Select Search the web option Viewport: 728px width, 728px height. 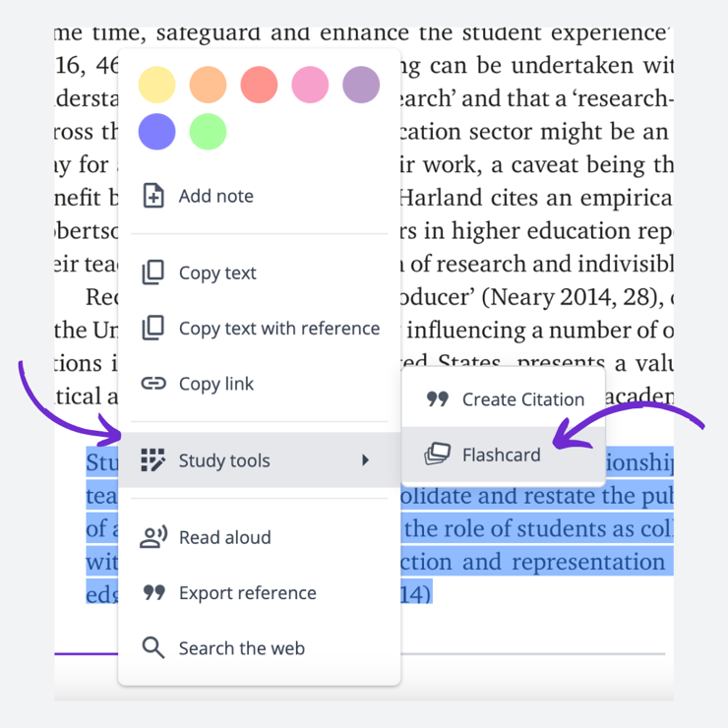pyautogui.click(x=259, y=648)
